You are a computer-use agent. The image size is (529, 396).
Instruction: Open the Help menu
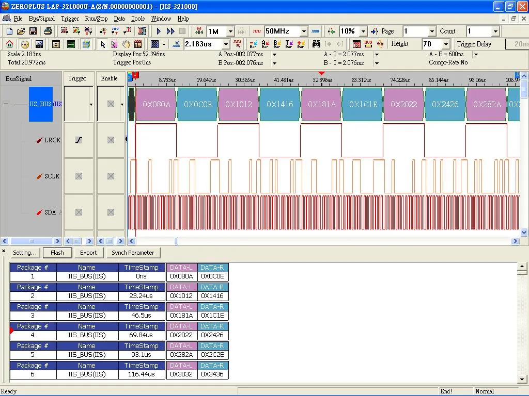coord(183,19)
